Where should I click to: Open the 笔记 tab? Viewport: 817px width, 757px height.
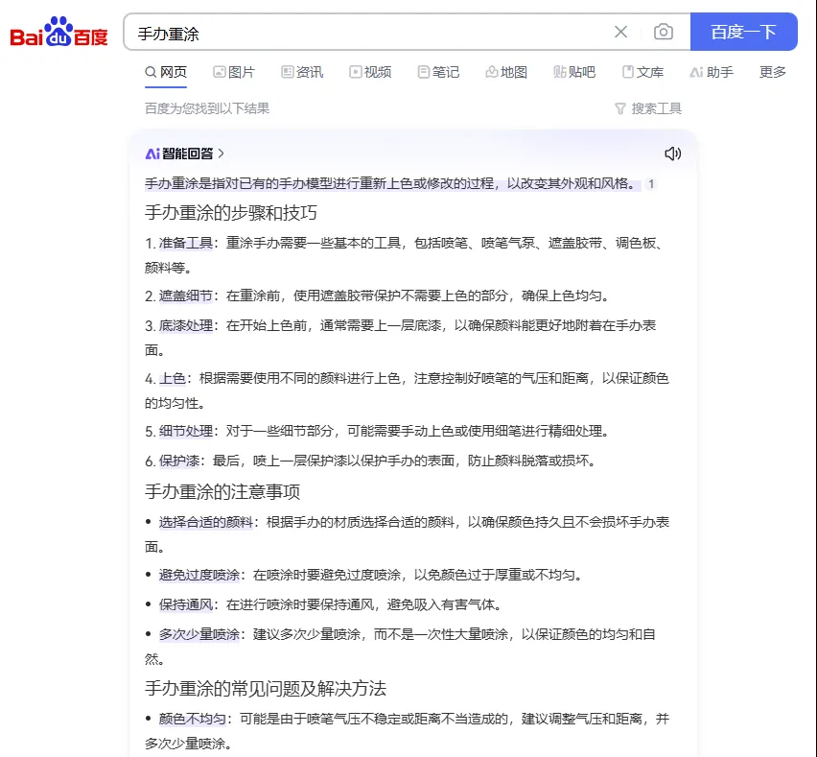tap(438, 72)
